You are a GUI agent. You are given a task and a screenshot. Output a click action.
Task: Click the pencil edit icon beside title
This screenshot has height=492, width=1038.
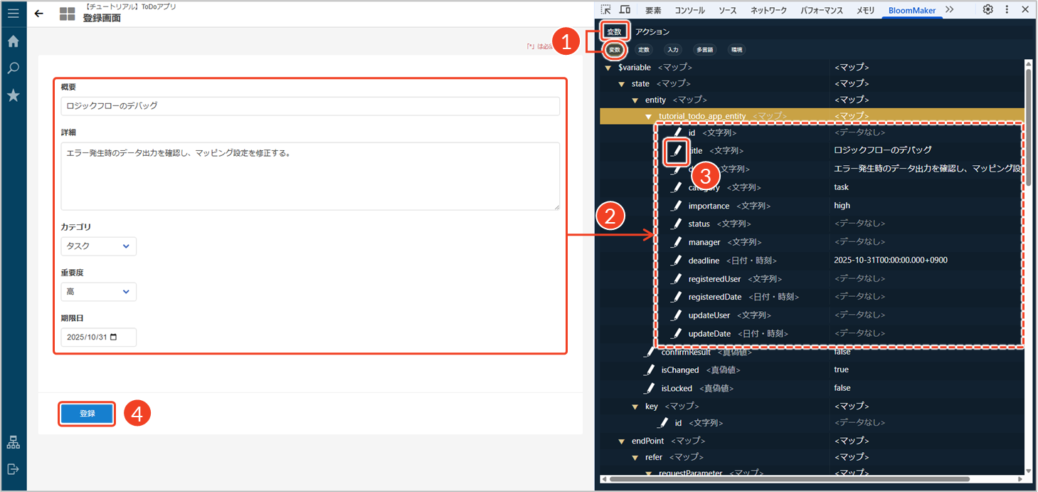(x=677, y=151)
